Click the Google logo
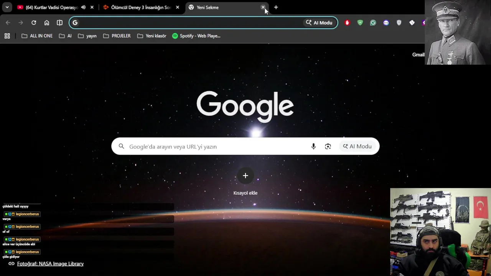Image resolution: width=491 pixels, height=276 pixels. 245,107
